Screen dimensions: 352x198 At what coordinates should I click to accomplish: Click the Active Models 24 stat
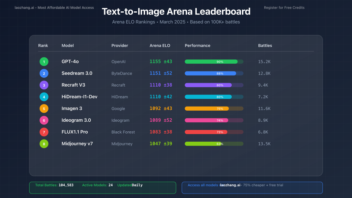pos(97,185)
